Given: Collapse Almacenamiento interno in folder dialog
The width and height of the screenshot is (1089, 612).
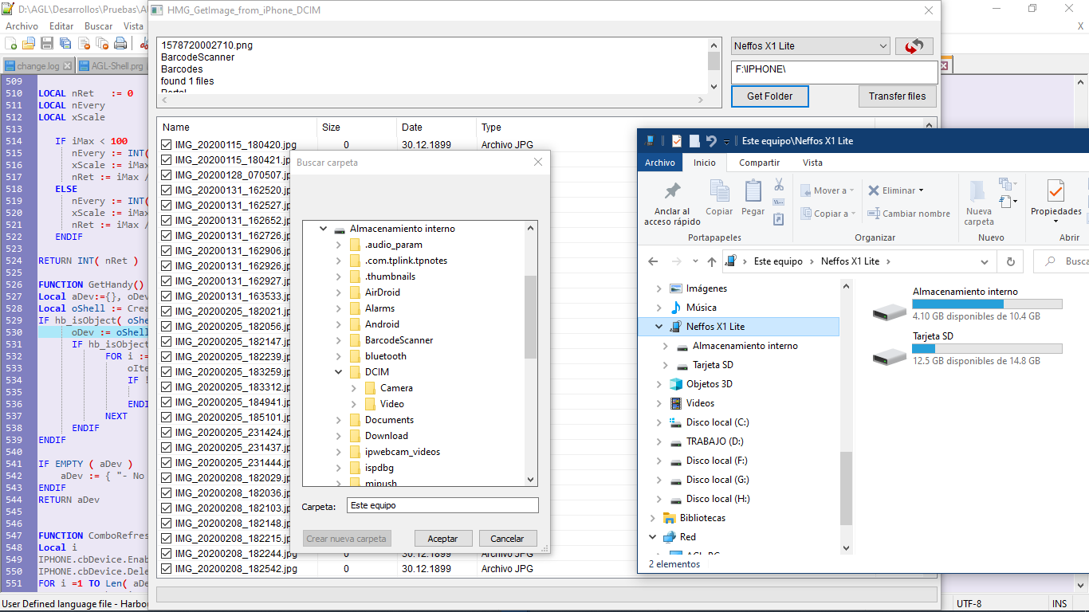Looking at the screenshot, I should pos(324,229).
